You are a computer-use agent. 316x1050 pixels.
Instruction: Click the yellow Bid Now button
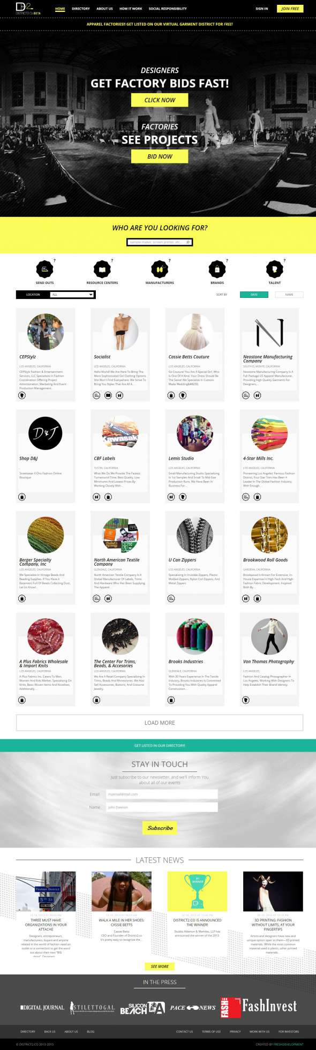pos(160,156)
